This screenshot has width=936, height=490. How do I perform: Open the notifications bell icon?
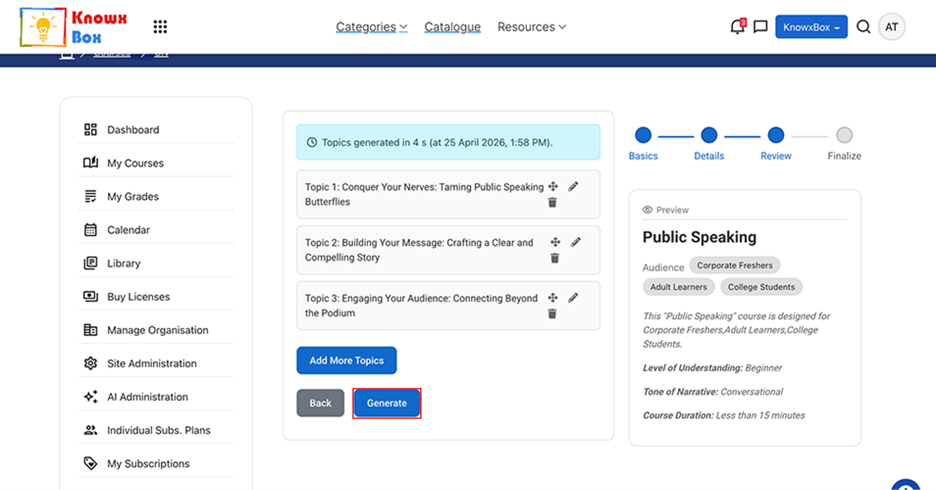[x=737, y=26]
